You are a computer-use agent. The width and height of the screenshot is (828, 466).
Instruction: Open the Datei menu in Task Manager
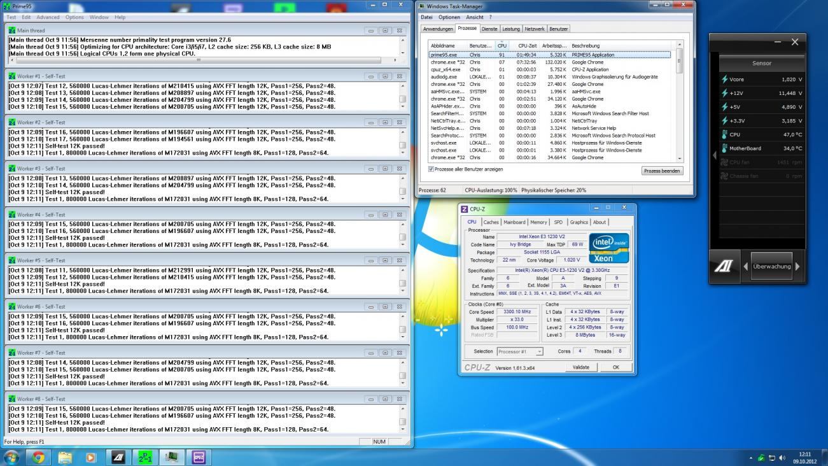pos(426,17)
